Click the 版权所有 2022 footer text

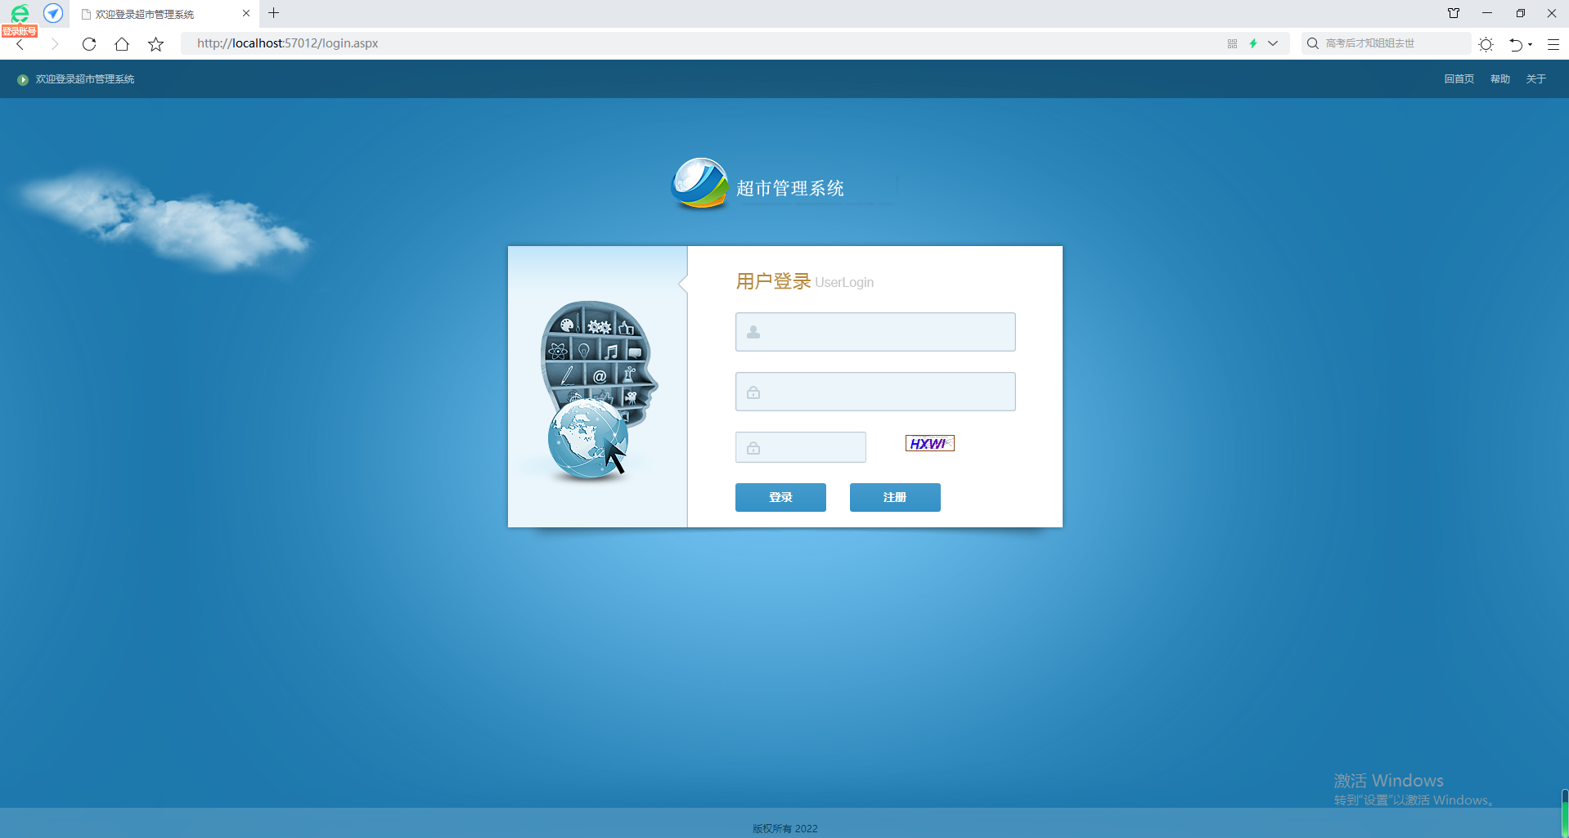tap(784, 828)
